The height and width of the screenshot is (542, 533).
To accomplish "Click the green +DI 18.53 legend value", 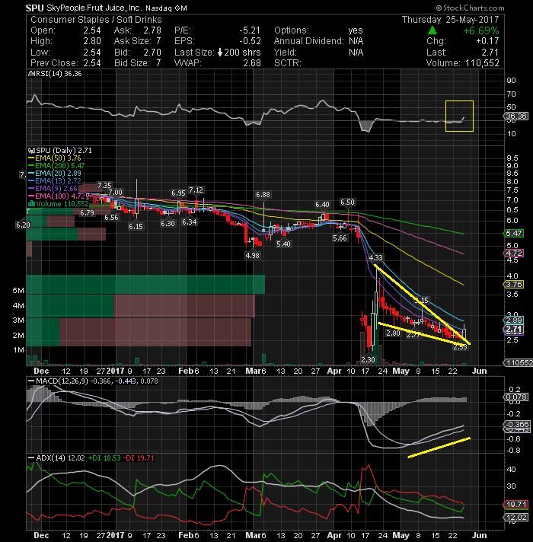I will point(104,458).
